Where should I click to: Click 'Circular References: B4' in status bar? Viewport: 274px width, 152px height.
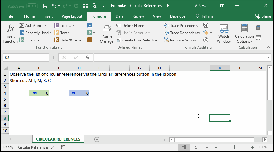[36, 147]
